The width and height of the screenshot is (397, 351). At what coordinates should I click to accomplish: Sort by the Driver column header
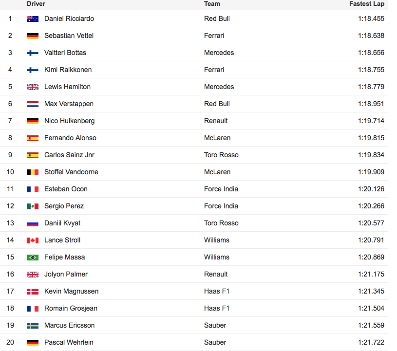pos(36,4)
